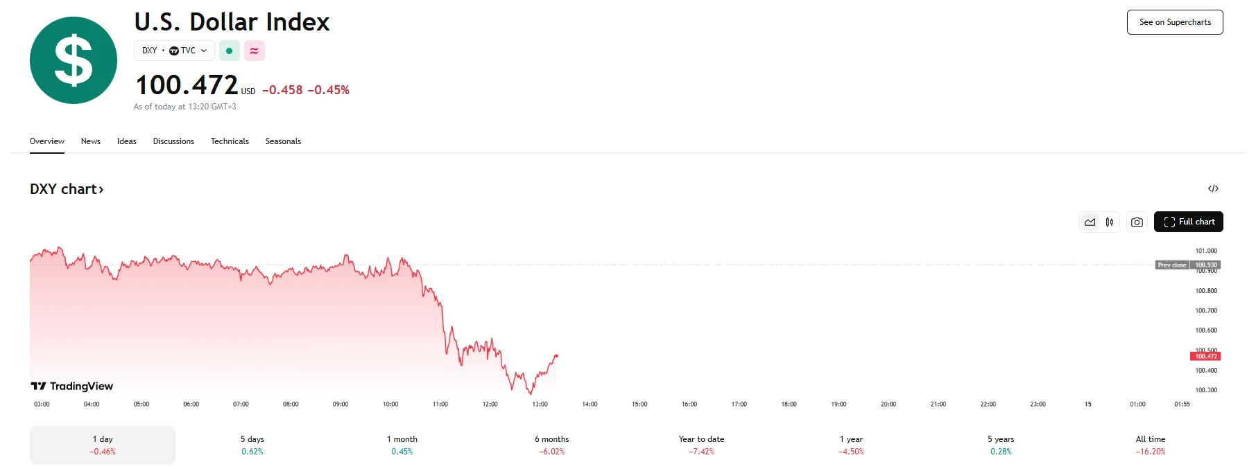The width and height of the screenshot is (1256, 469).
Task: Select the 1 day range
Action: pos(103,445)
